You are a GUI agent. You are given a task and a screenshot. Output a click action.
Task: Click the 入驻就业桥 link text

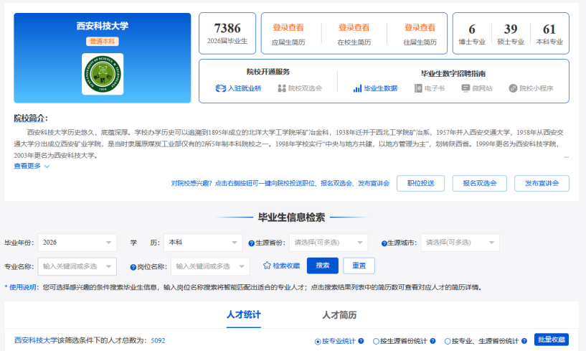[x=245, y=88]
